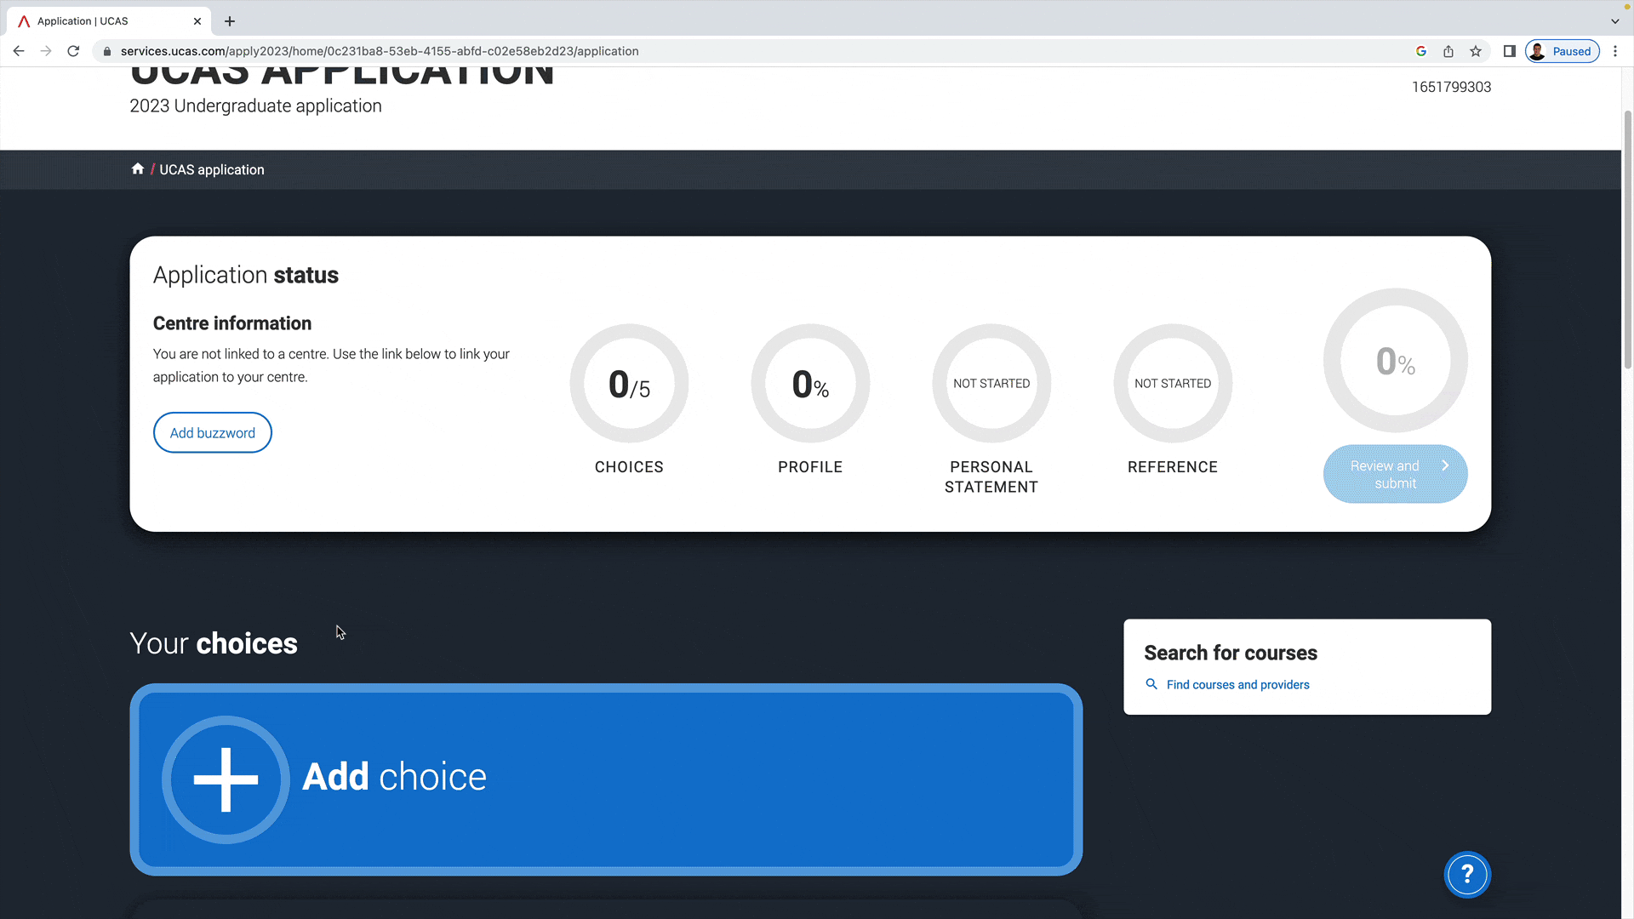The height and width of the screenshot is (919, 1634).
Task: Open the Paused profile button
Action: tap(1563, 51)
